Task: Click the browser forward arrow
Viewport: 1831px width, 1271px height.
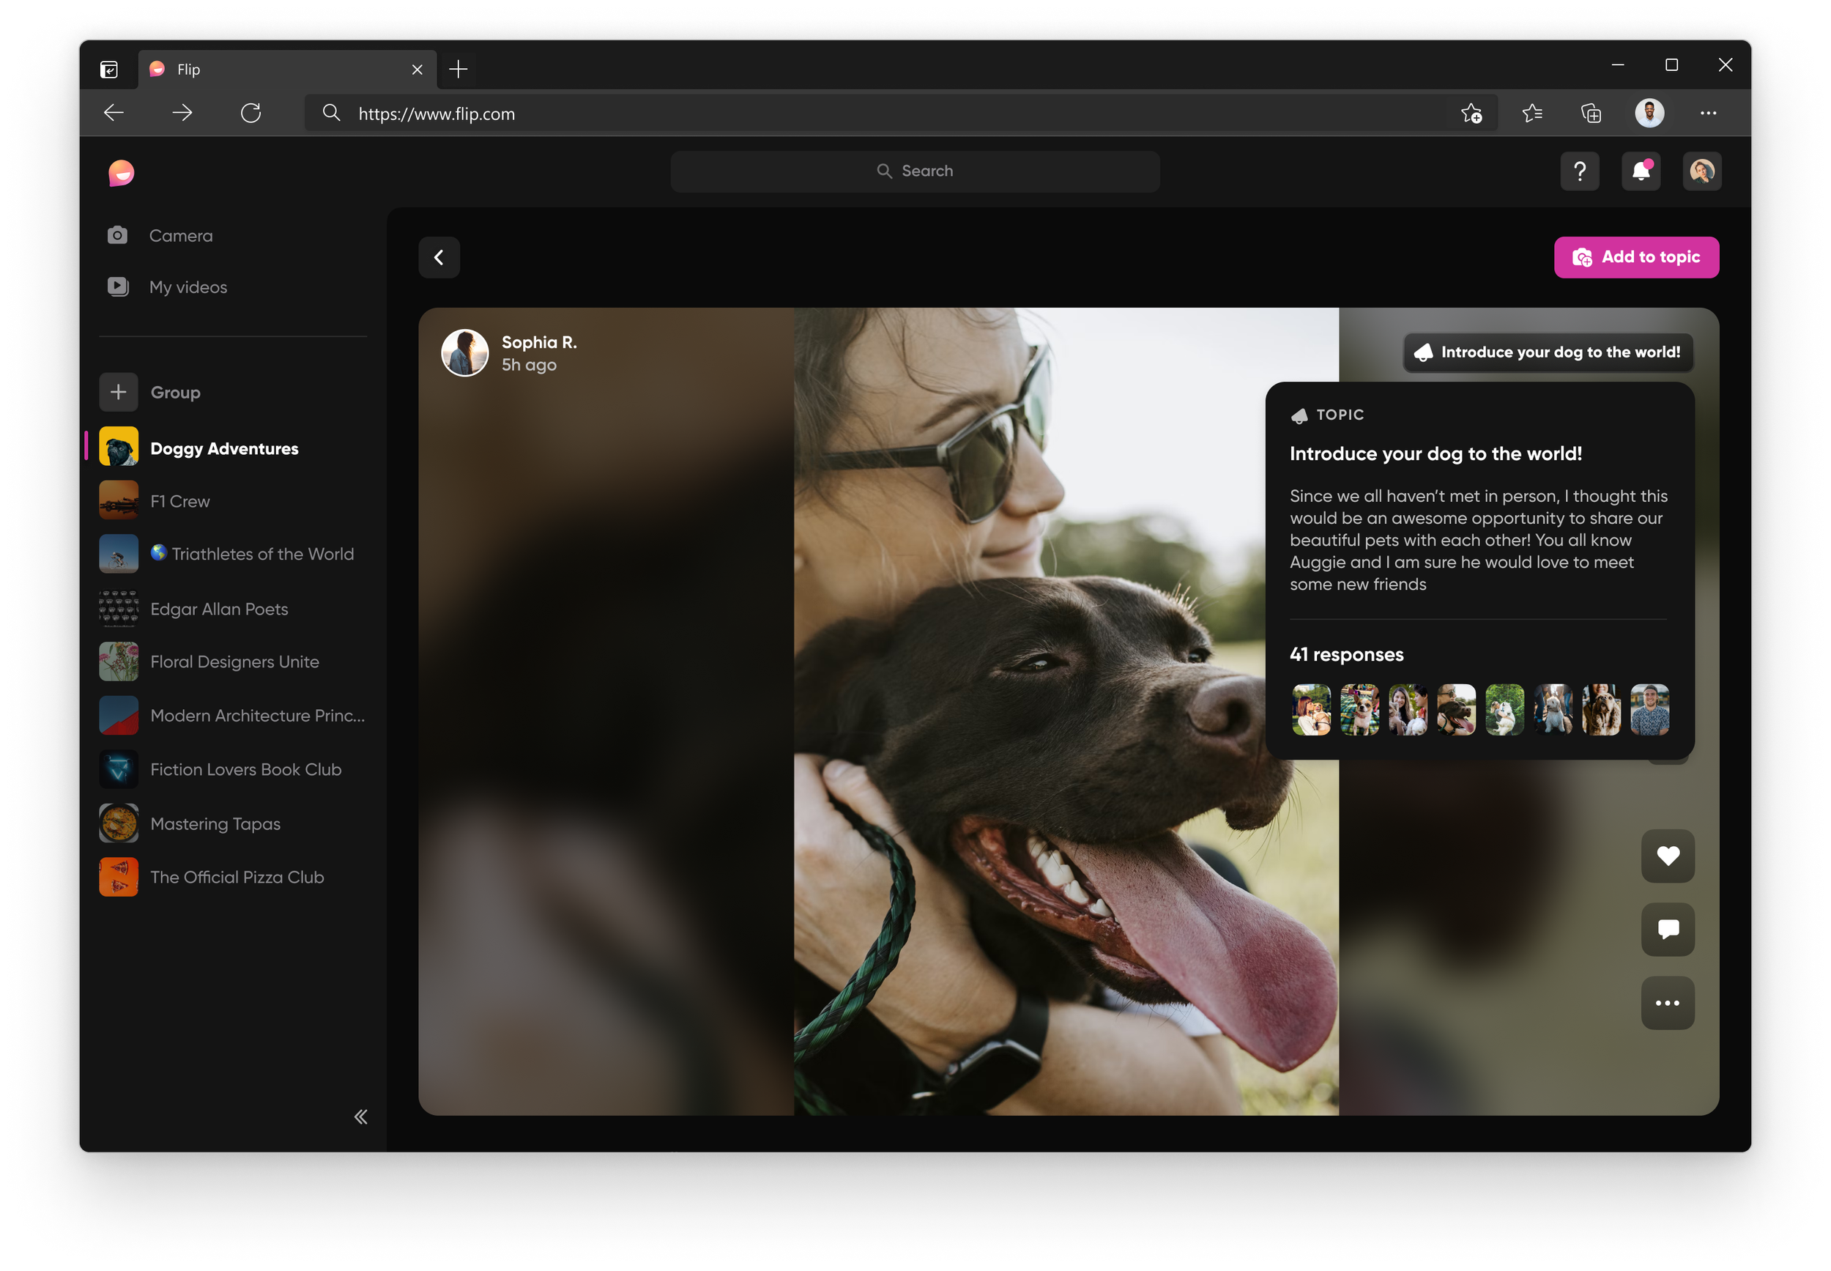Action: (x=182, y=113)
